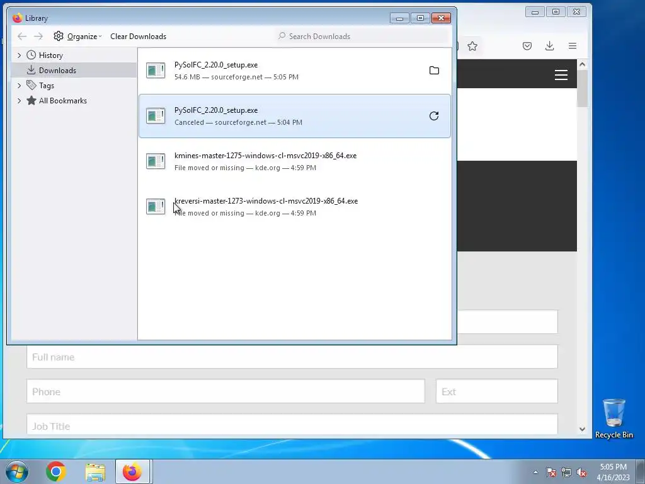Click file icon of kreversi-master download
This screenshot has width=645, height=484.
tap(156, 206)
